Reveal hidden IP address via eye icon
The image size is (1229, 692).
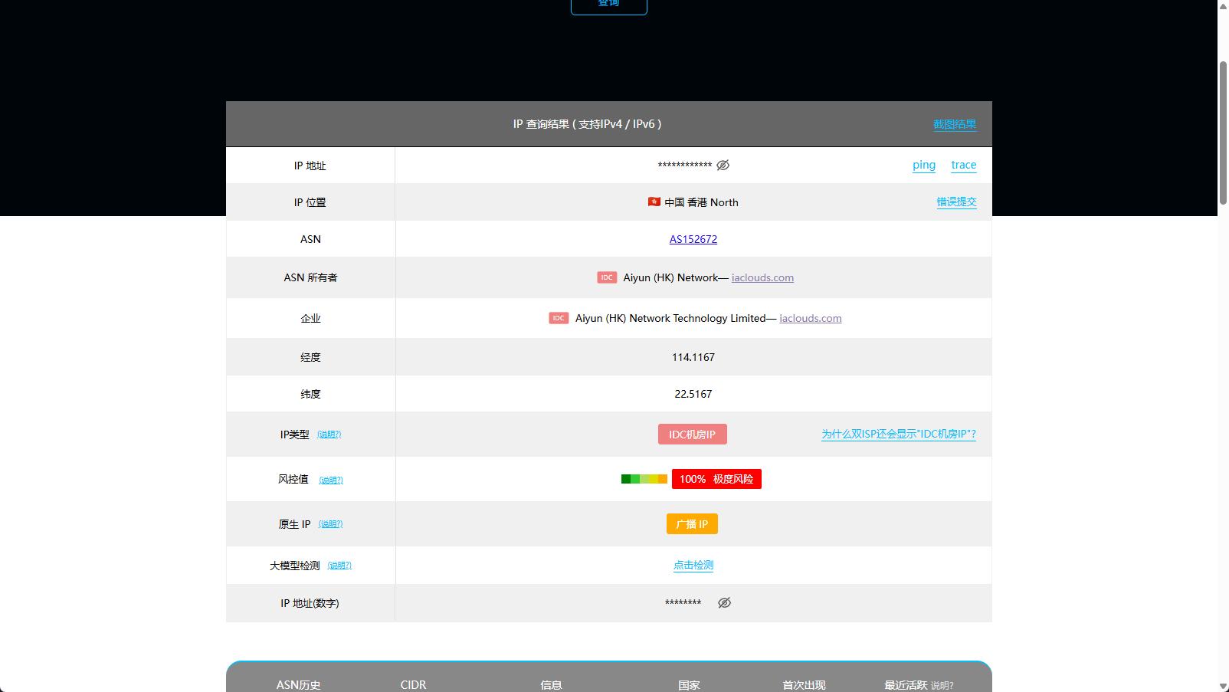(723, 165)
